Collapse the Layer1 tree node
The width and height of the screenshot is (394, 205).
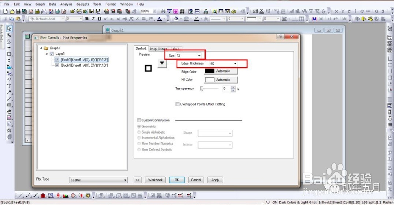pyautogui.click(x=47, y=54)
